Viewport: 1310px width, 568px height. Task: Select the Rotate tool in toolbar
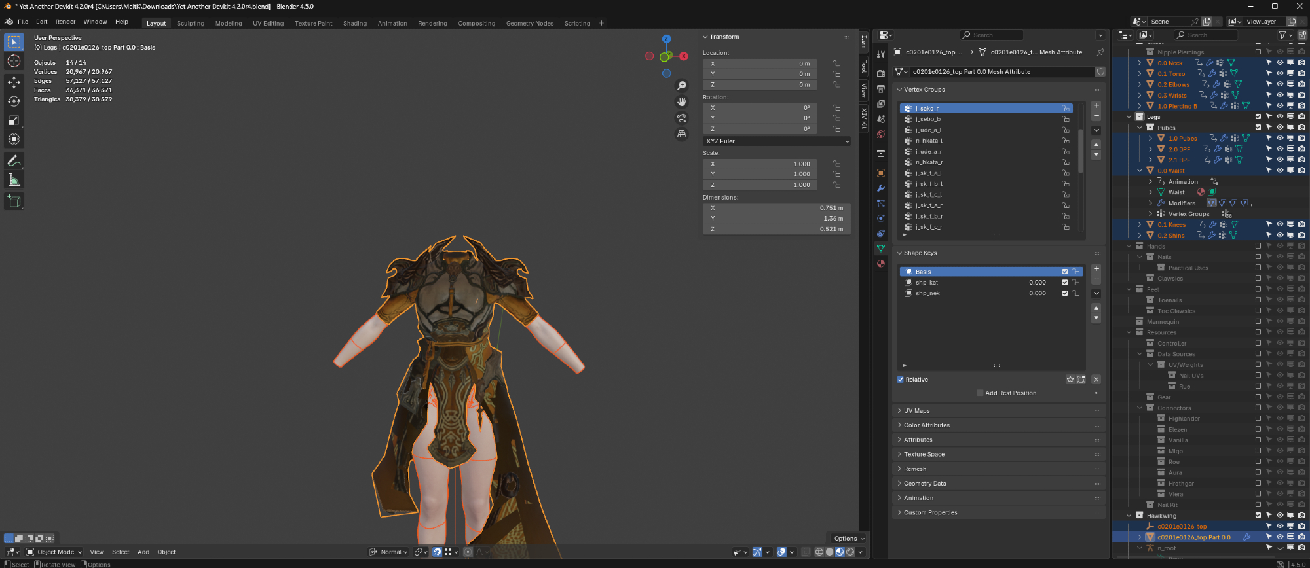click(14, 101)
